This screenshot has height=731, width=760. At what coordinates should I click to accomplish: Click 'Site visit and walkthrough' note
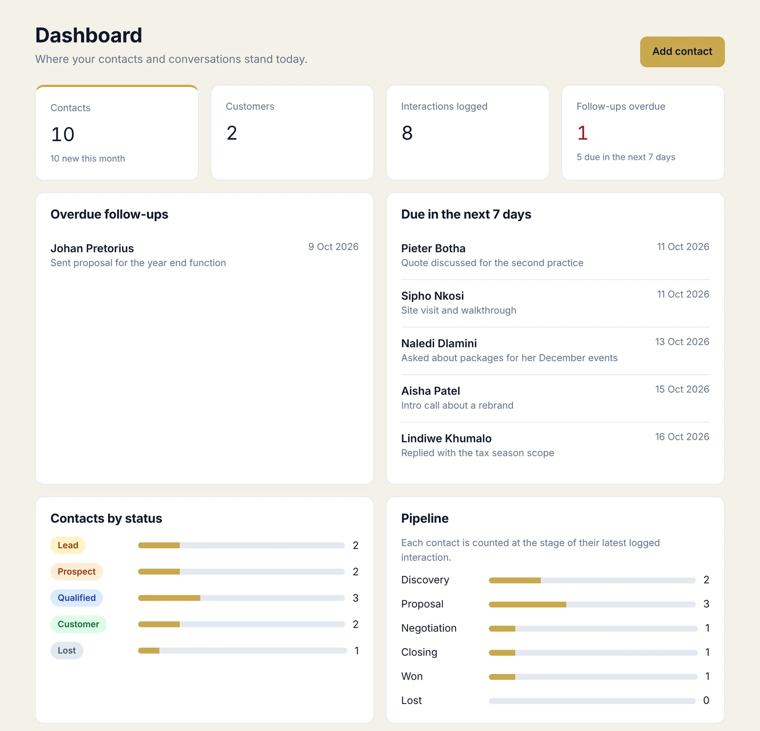459,310
